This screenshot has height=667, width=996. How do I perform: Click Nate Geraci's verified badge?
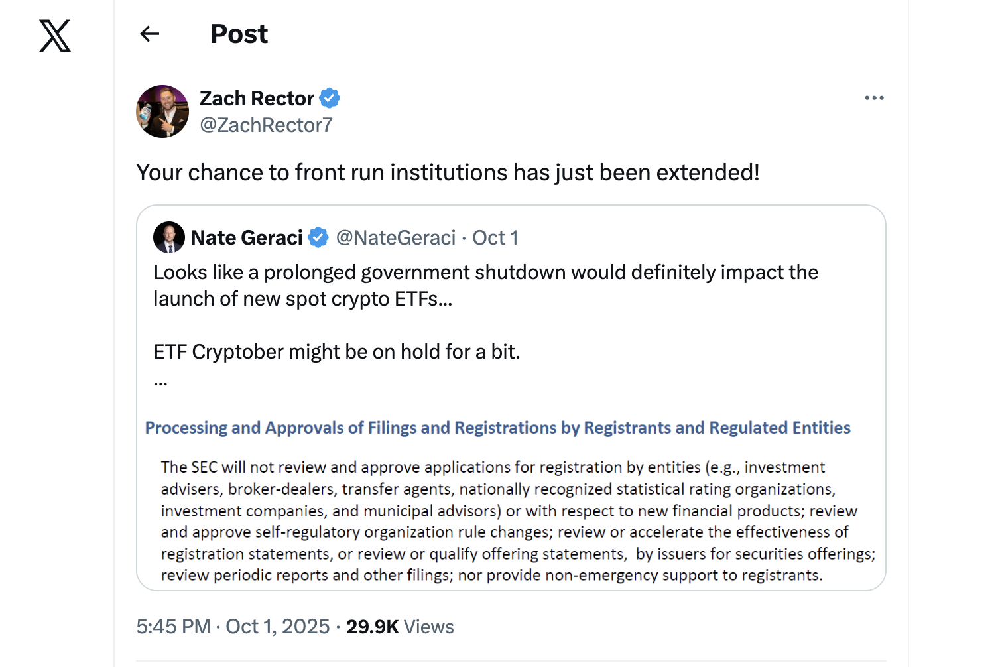click(318, 237)
